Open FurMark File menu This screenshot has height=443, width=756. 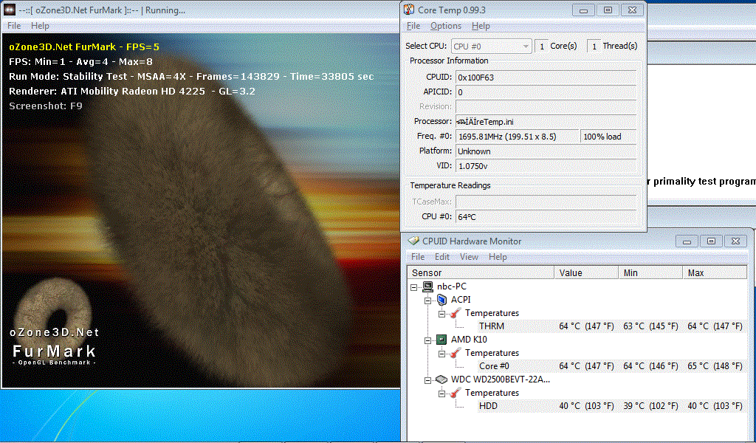coord(14,26)
